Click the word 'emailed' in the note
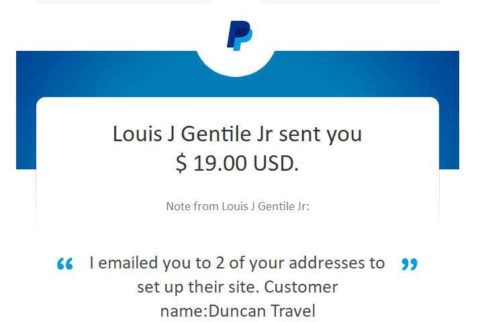Screen dimensions: 478x322 pyautogui.click(x=128, y=263)
